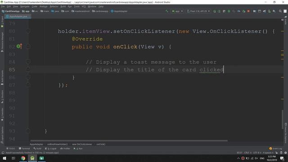Open the View menu

coord(15,6)
